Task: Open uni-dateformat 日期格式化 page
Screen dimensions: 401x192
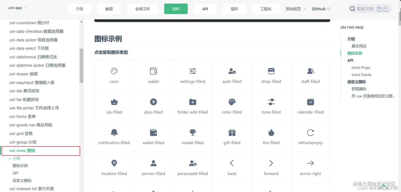Action: (33, 57)
